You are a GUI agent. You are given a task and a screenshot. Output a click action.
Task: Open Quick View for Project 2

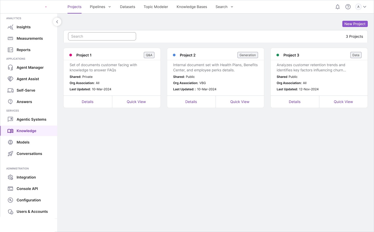click(x=240, y=102)
